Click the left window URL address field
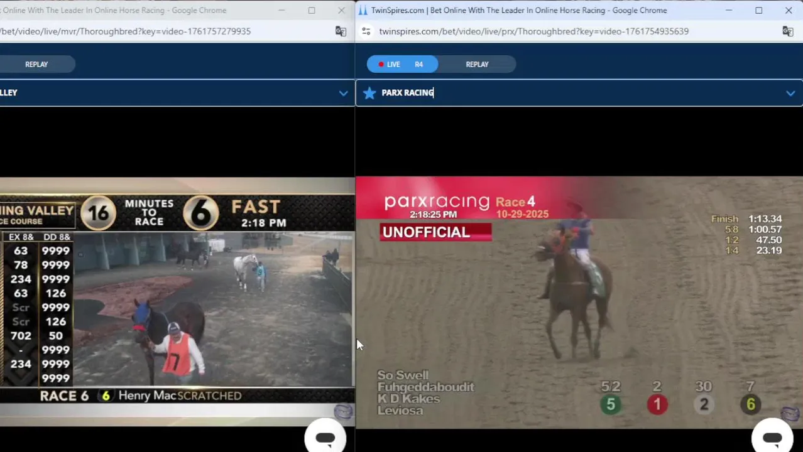Viewport: 803px width, 452px height. [x=126, y=31]
